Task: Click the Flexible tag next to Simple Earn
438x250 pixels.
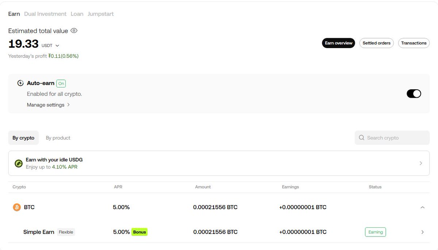Action: pyautogui.click(x=66, y=232)
